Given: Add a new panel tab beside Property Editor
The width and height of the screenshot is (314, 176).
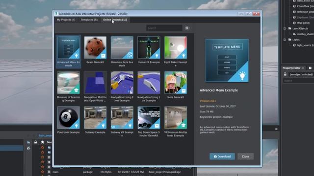Looking at the screenshot, I should tap(310, 68).
